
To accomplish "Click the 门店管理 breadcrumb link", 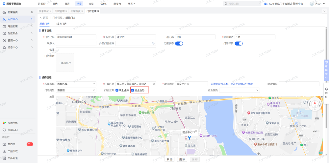I will [57, 18].
